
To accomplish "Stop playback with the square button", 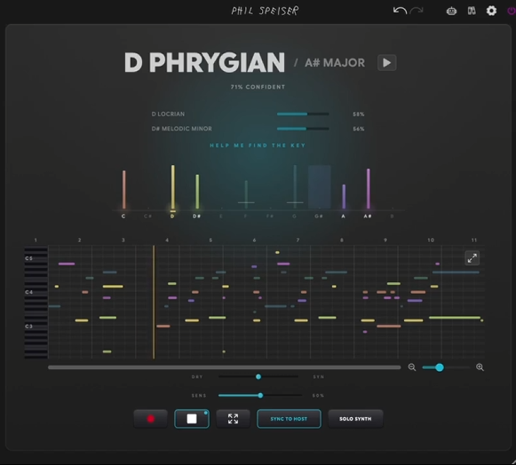I will click(x=192, y=419).
